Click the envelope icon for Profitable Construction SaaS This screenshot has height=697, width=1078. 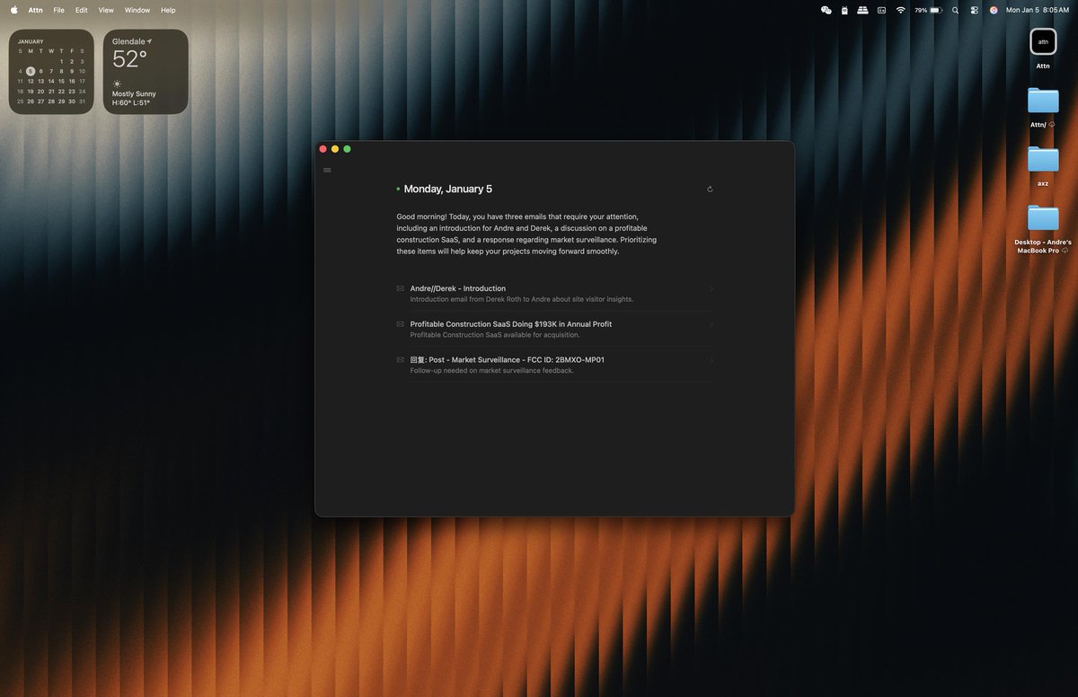[x=400, y=324]
